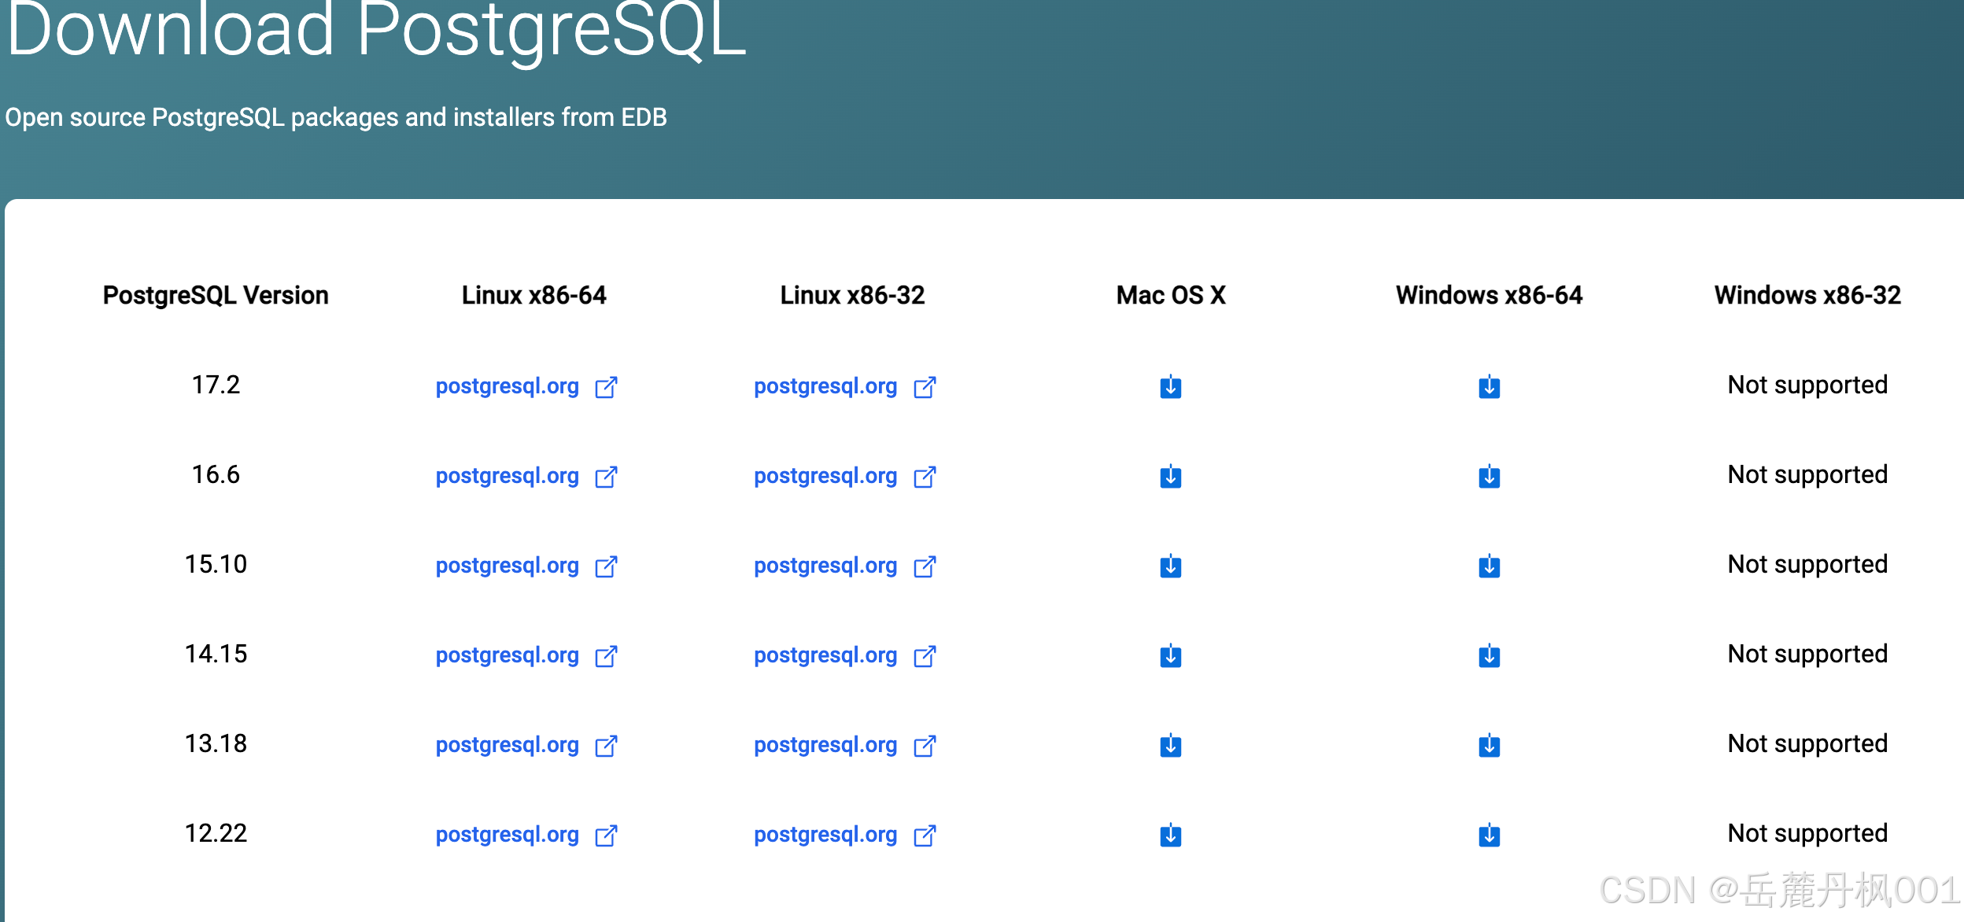Click external-link icon for 14.15 Linux x86-32
This screenshot has width=1964, height=922.
[x=925, y=656]
